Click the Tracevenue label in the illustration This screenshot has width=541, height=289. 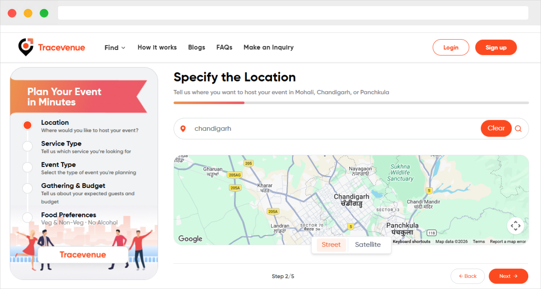(x=83, y=255)
